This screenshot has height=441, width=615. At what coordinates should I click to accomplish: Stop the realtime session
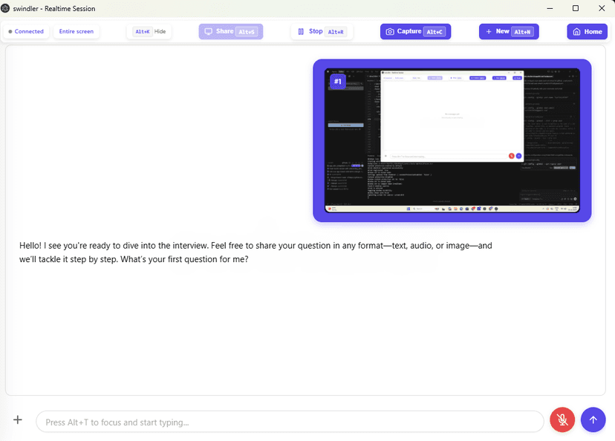pos(321,32)
